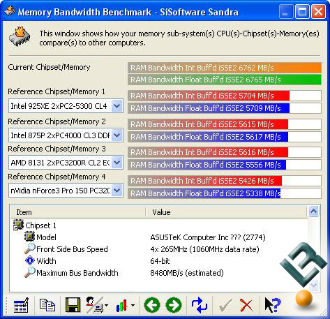
Task: Go back with the green left arrow
Action: [152, 305]
